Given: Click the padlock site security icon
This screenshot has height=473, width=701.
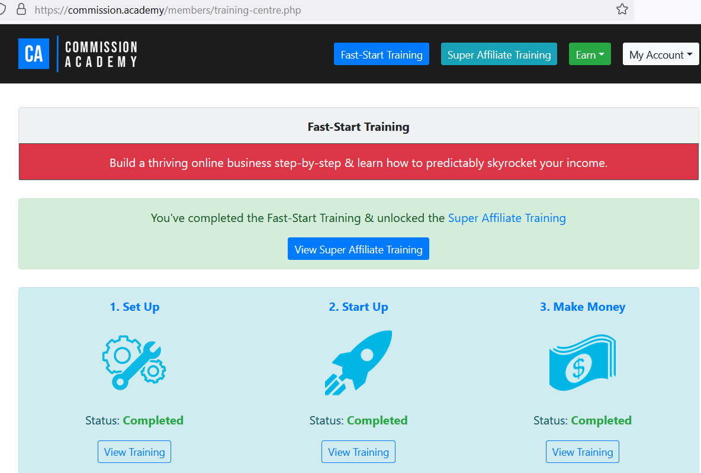Looking at the screenshot, I should click(x=21, y=9).
